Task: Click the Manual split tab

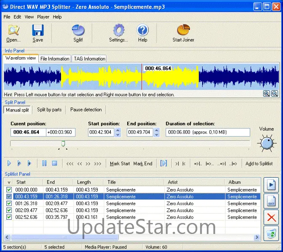Action: [17, 110]
